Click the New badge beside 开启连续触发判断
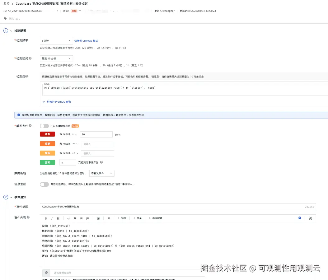 pos(75,126)
